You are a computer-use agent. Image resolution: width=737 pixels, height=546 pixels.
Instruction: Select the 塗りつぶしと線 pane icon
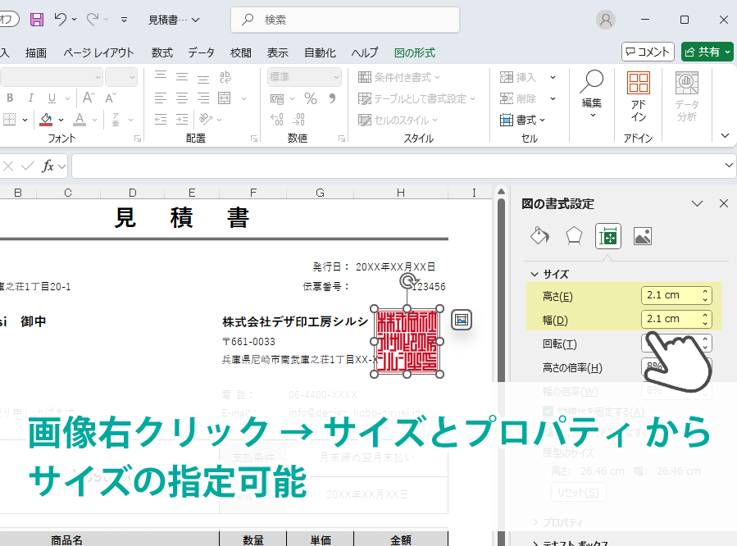[x=539, y=236]
